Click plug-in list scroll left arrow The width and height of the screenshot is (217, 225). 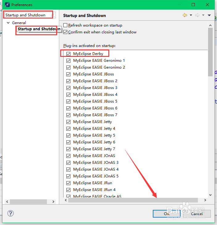(66, 200)
